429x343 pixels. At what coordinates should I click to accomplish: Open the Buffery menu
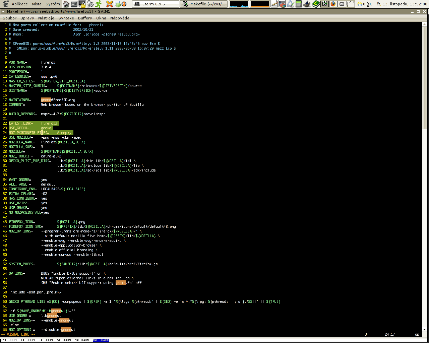(x=85, y=18)
